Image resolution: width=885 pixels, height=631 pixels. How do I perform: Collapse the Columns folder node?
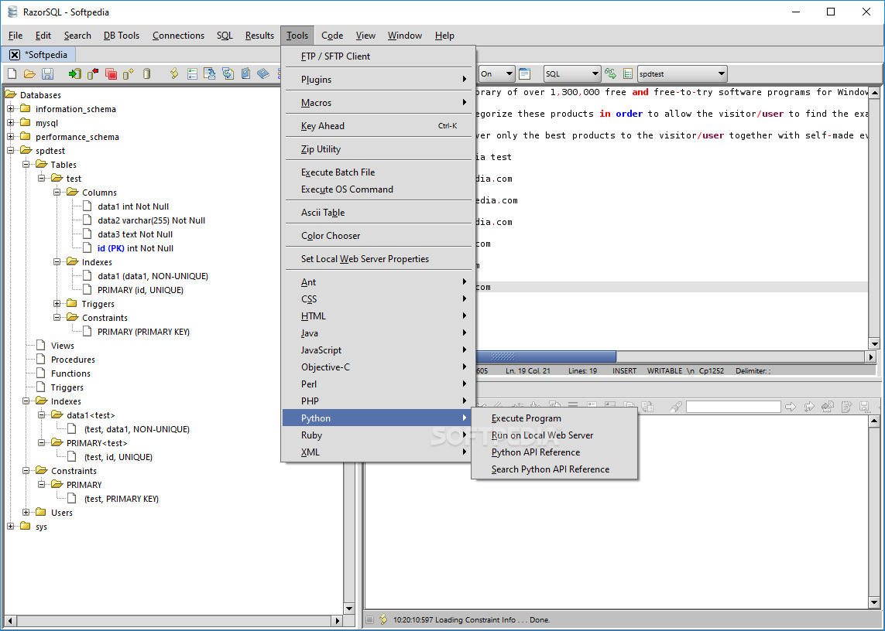(x=57, y=193)
